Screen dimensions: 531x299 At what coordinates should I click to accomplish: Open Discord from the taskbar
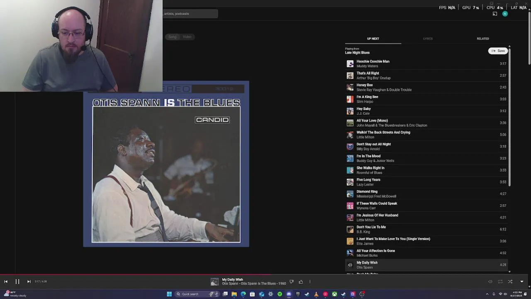(x=289, y=294)
